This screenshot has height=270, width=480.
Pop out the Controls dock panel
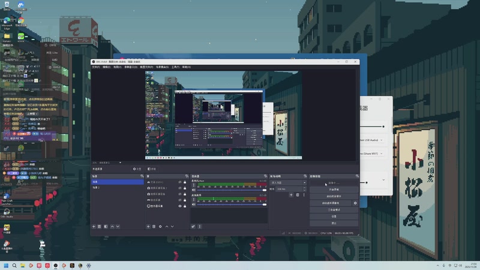click(x=357, y=176)
